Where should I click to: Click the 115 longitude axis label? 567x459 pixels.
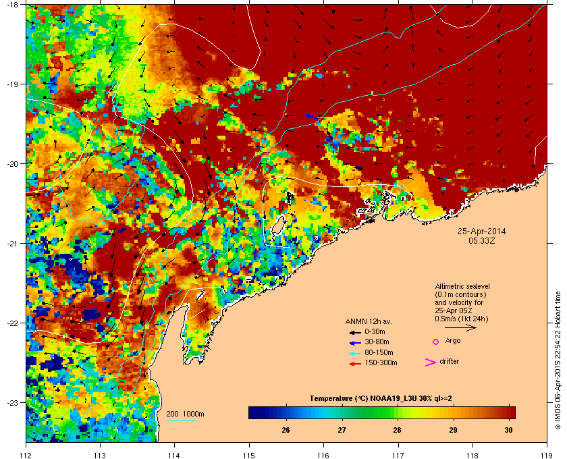tap(249, 455)
